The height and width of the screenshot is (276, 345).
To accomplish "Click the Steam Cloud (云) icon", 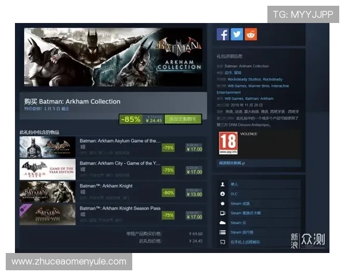I will 223,223.
